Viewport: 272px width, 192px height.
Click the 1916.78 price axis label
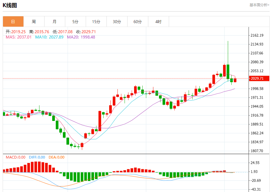click(x=257, y=116)
